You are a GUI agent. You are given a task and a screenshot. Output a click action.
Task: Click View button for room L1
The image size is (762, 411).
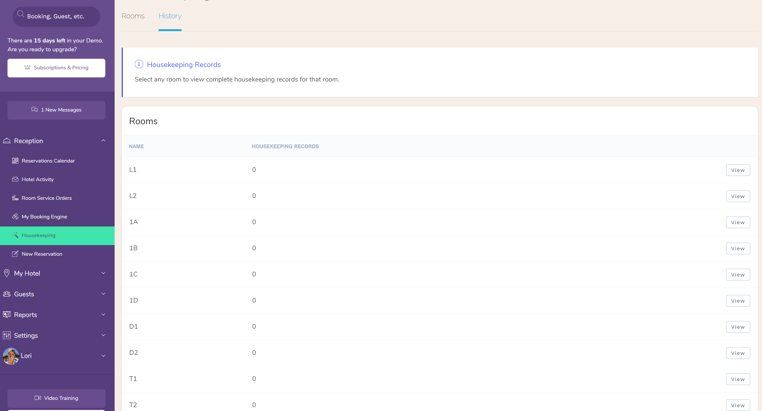(738, 170)
